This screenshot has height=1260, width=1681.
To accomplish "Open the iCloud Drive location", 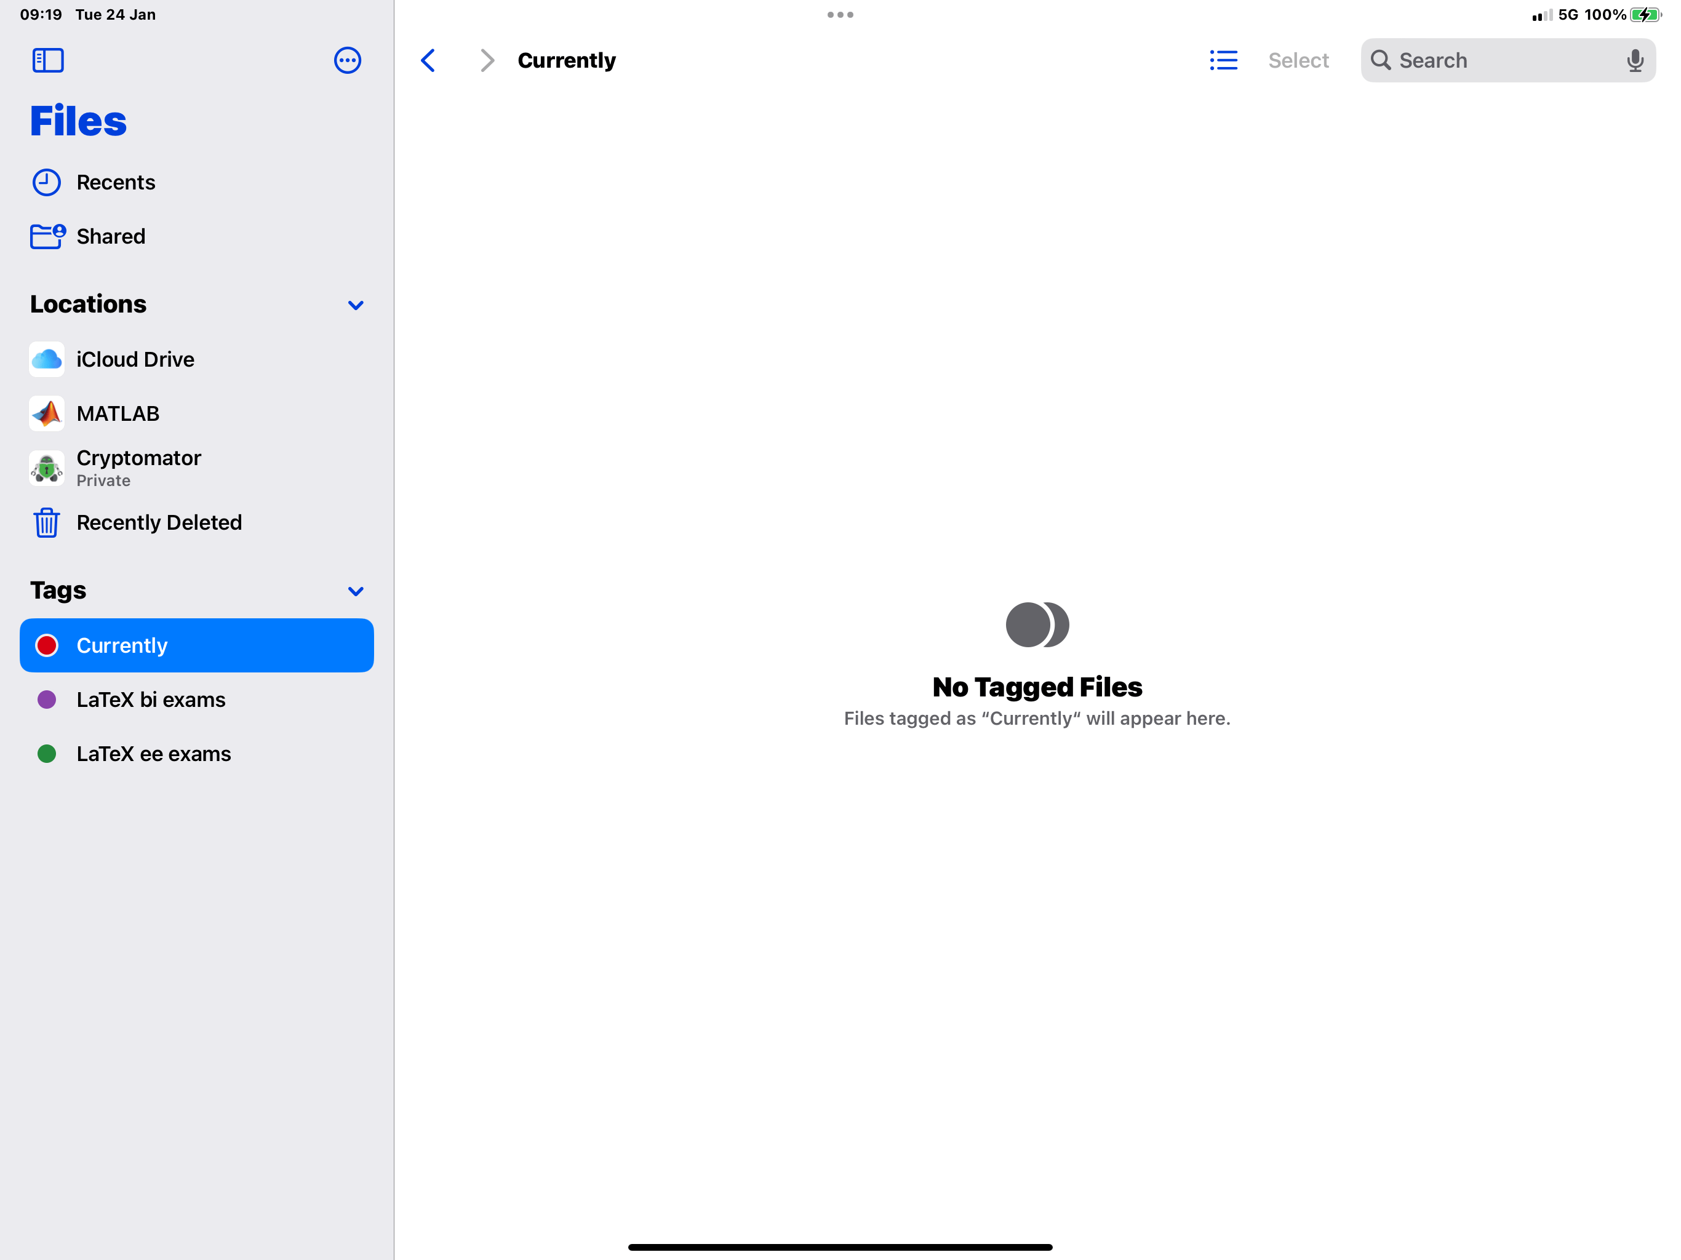I will [135, 359].
